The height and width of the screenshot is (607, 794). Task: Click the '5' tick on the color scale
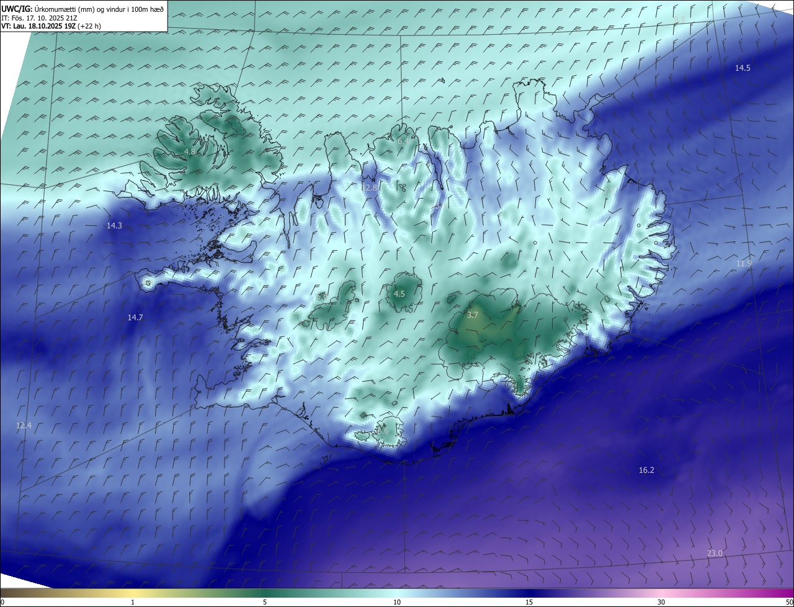pyautogui.click(x=265, y=602)
